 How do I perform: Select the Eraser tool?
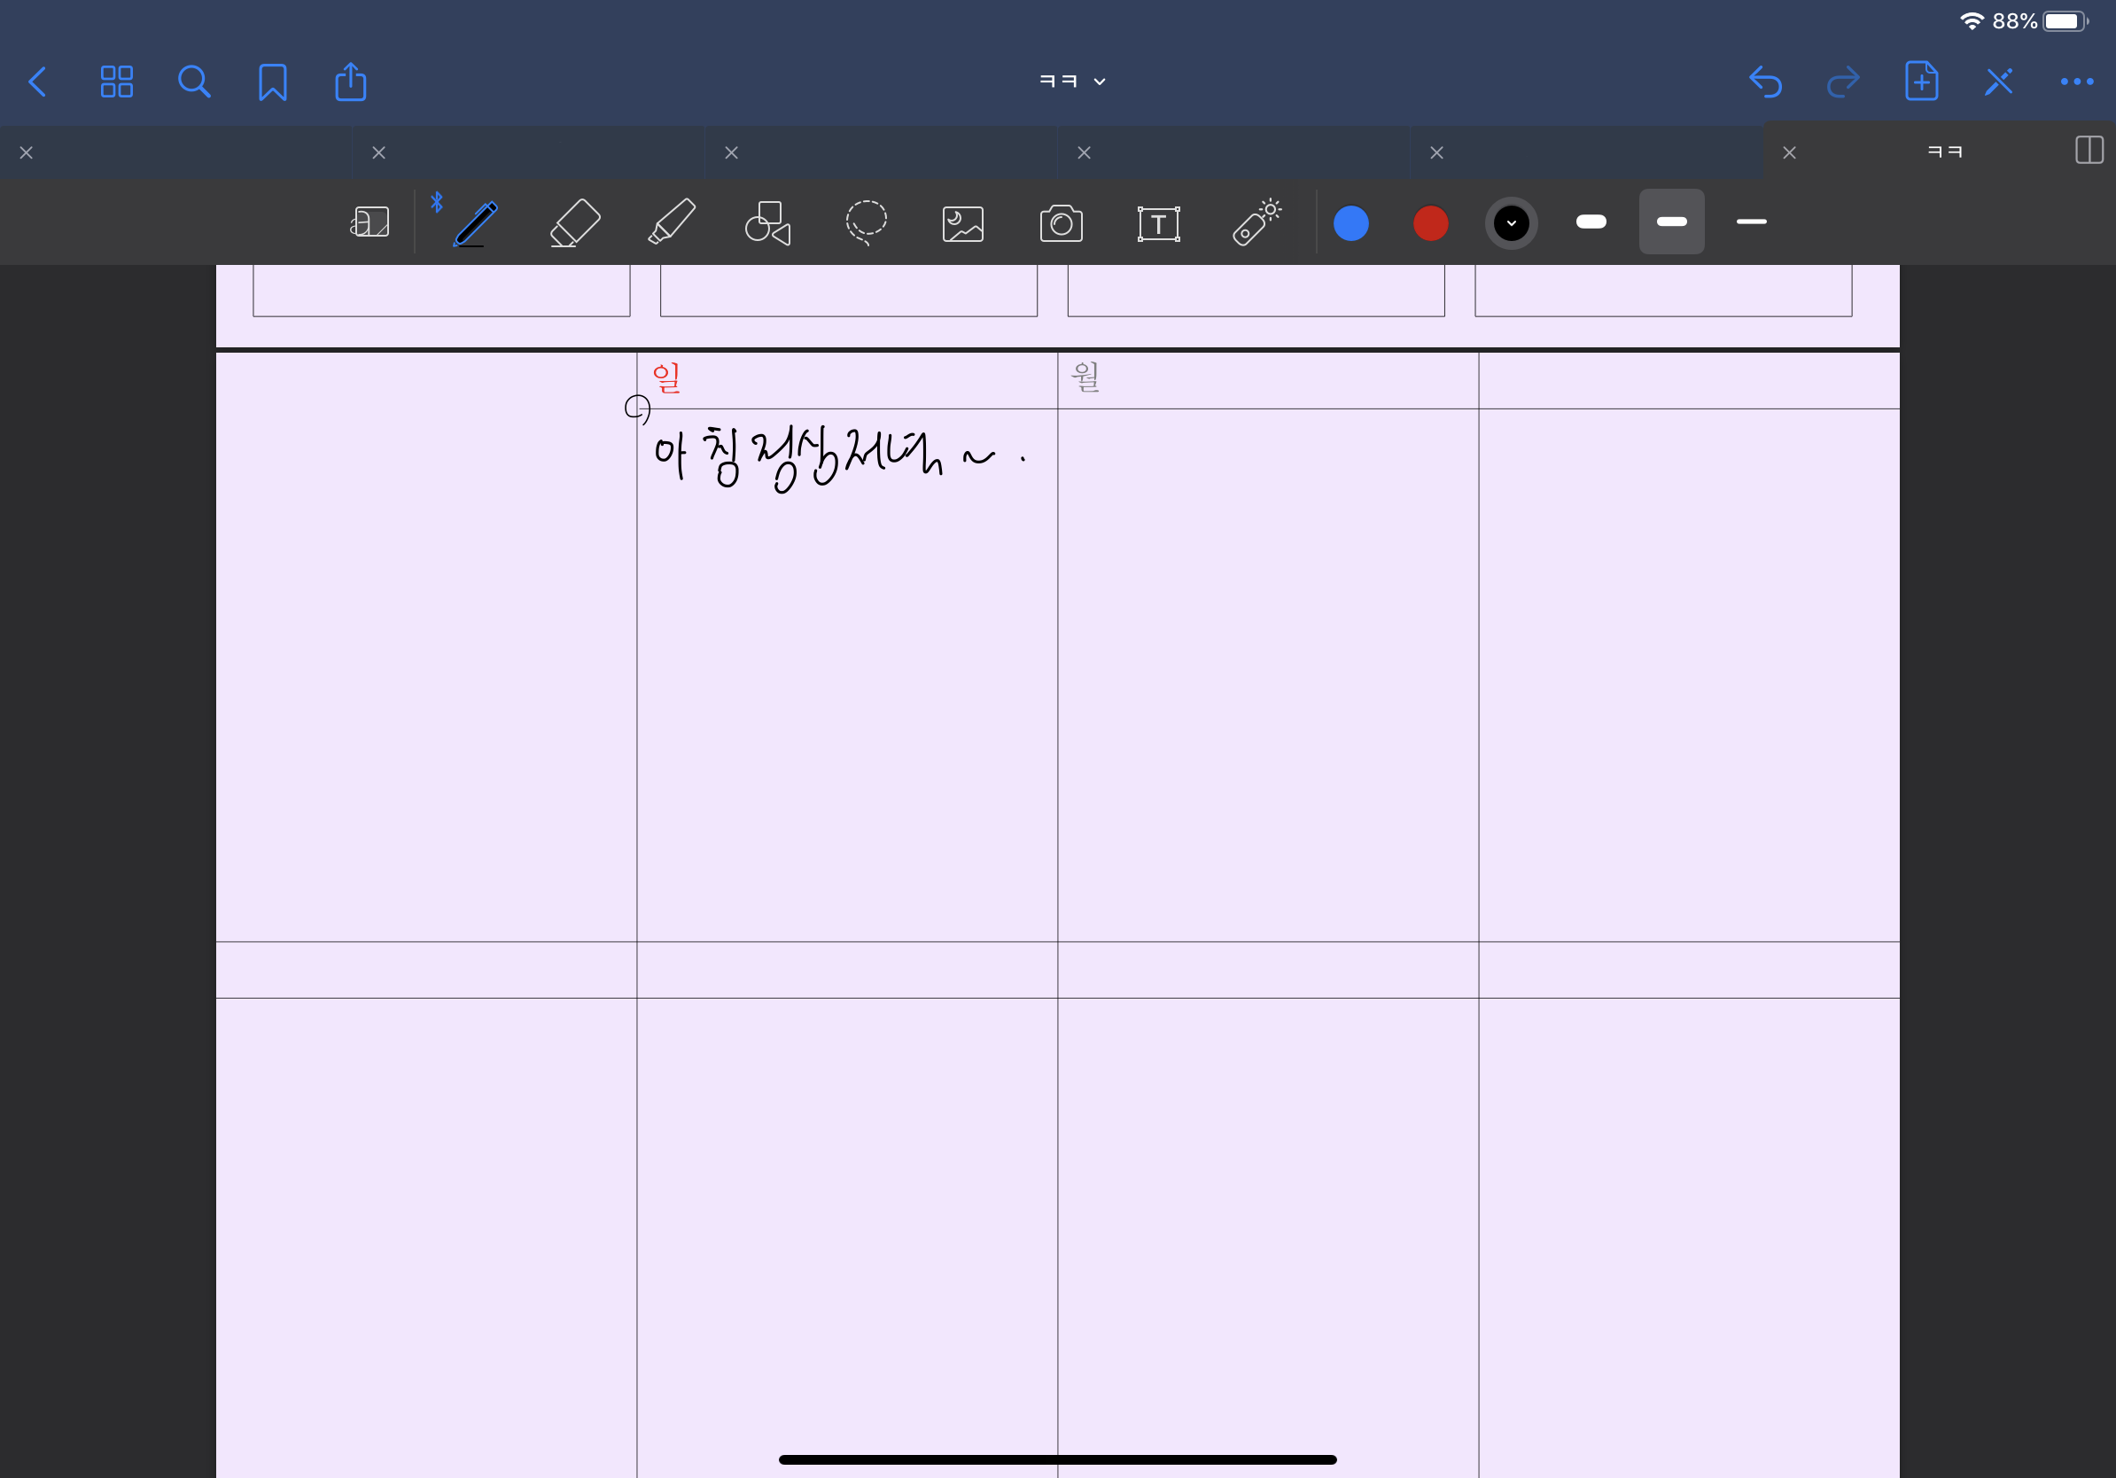575,223
